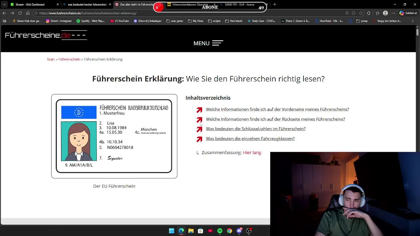Viewport: 420px width, 236px height.
Task: Open a new browser tab
Action: point(275,5)
